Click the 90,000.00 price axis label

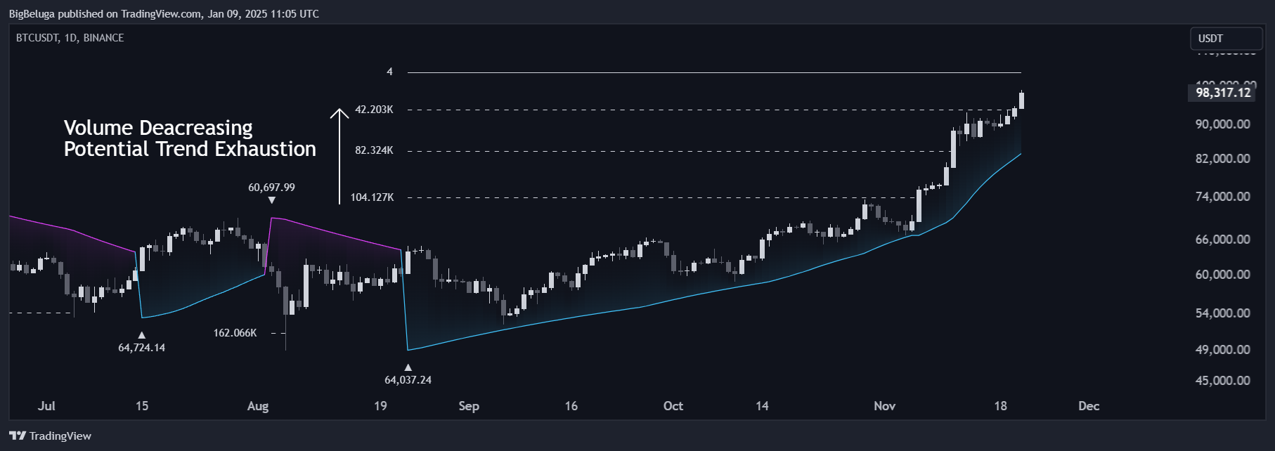pos(1222,124)
